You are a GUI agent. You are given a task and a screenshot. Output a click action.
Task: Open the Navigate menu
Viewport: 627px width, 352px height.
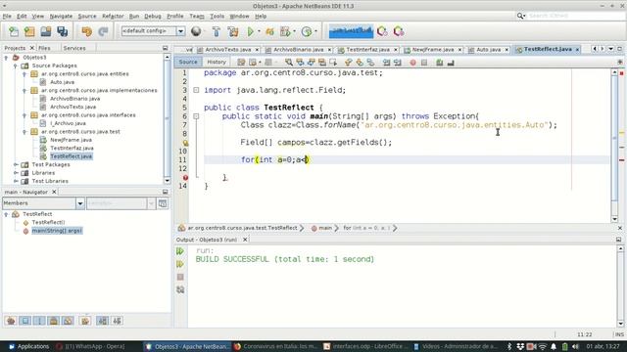[61, 16]
